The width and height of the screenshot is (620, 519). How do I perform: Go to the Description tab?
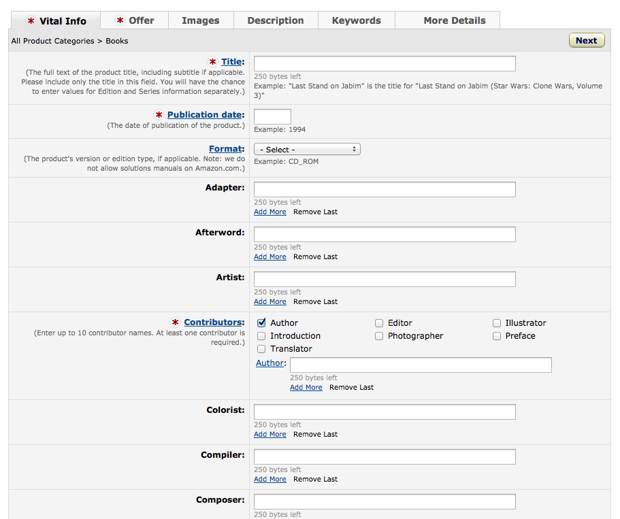coord(276,20)
